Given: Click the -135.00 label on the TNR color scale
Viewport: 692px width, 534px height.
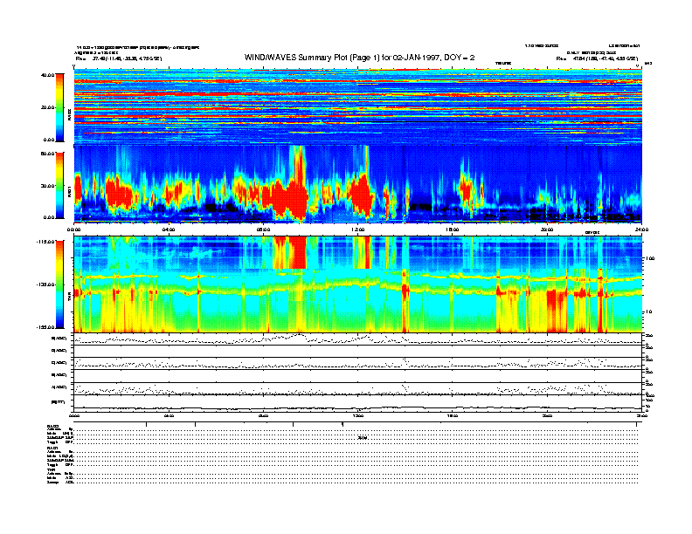Looking at the screenshot, I should 46,284.
